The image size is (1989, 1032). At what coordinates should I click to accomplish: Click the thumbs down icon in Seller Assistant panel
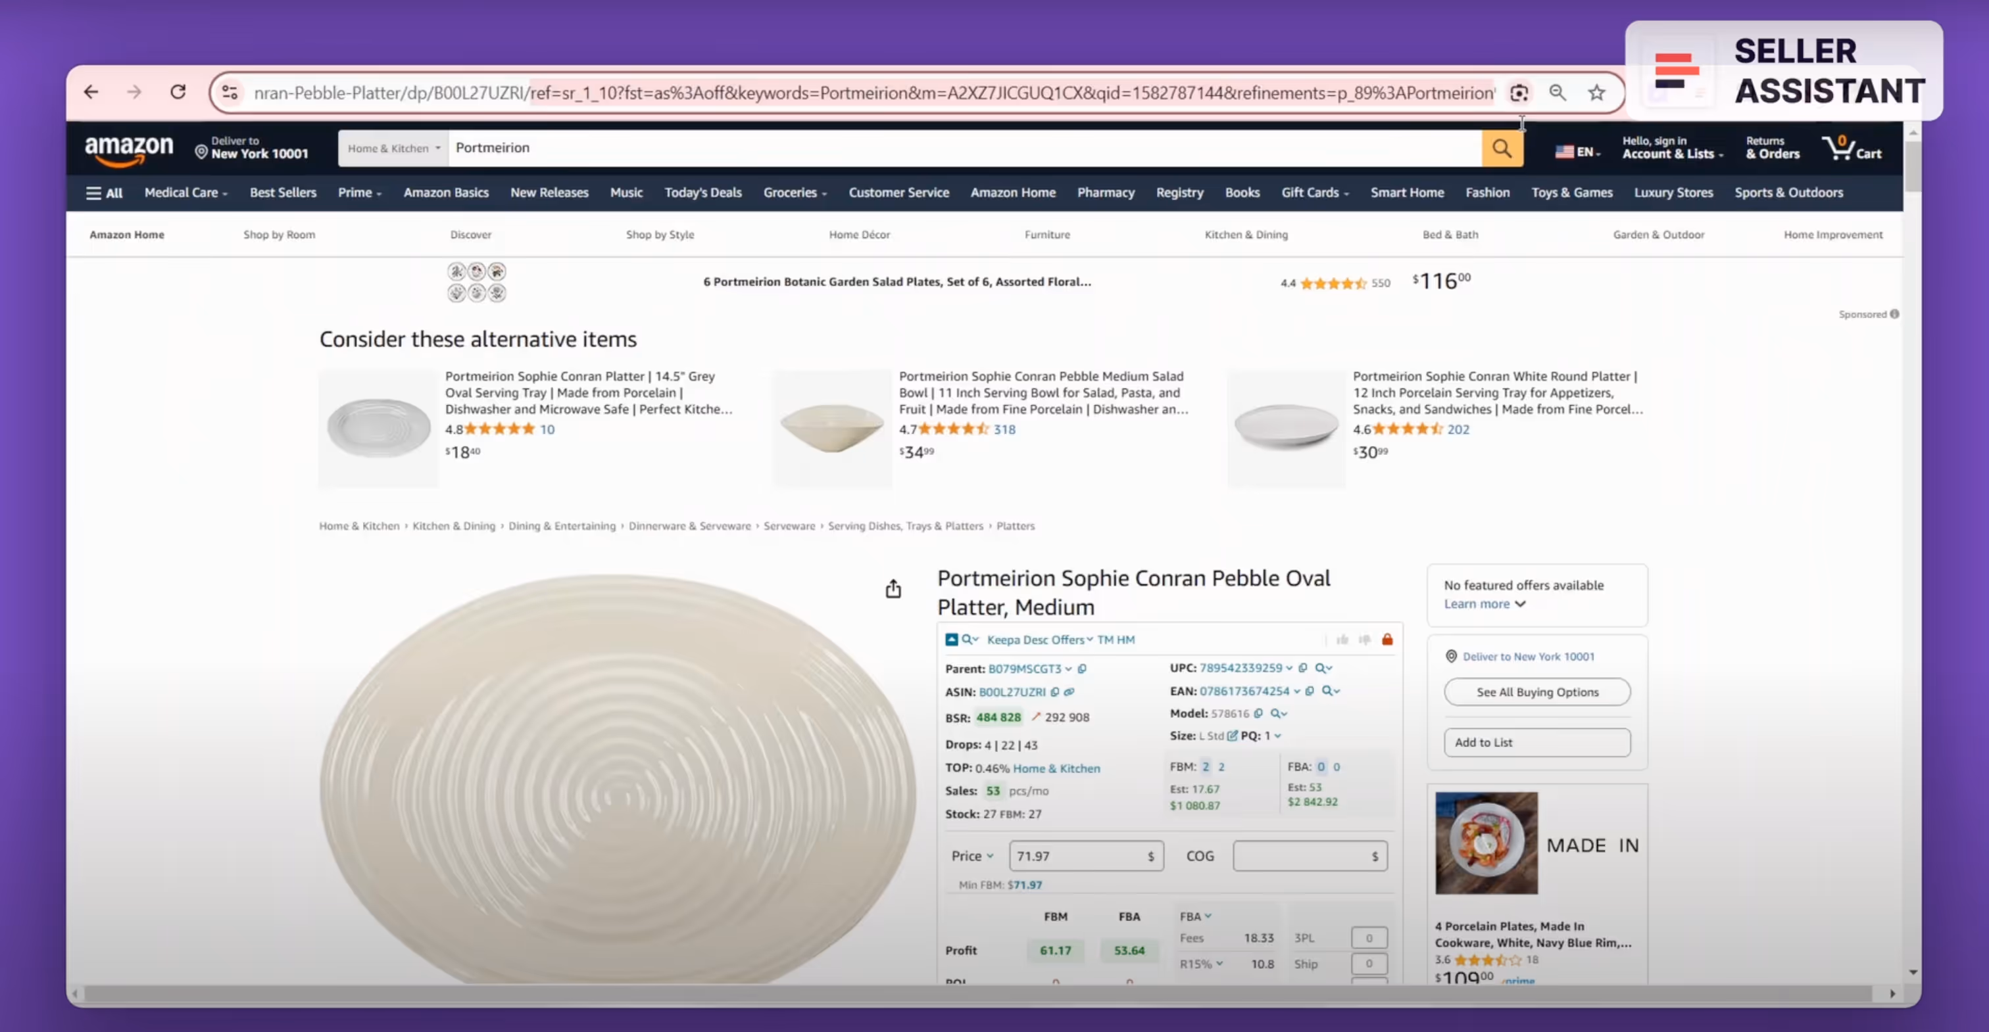(x=1364, y=639)
